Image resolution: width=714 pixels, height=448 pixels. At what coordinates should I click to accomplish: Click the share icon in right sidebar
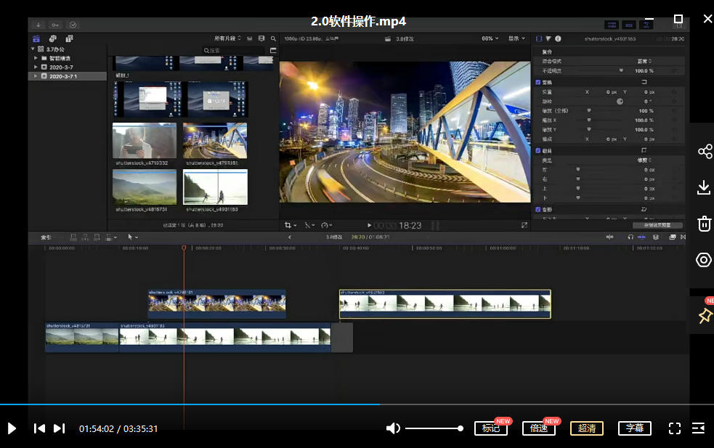(704, 151)
